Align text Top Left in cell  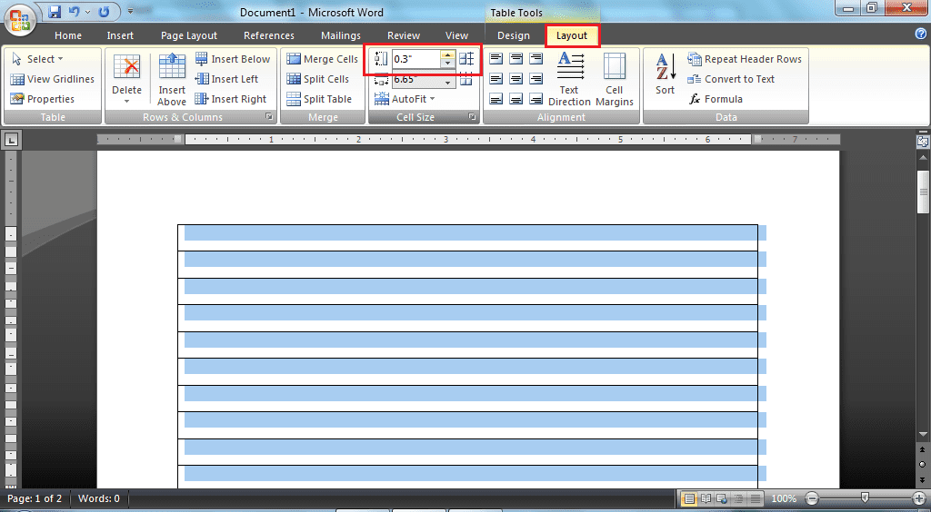[x=496, y=59]
